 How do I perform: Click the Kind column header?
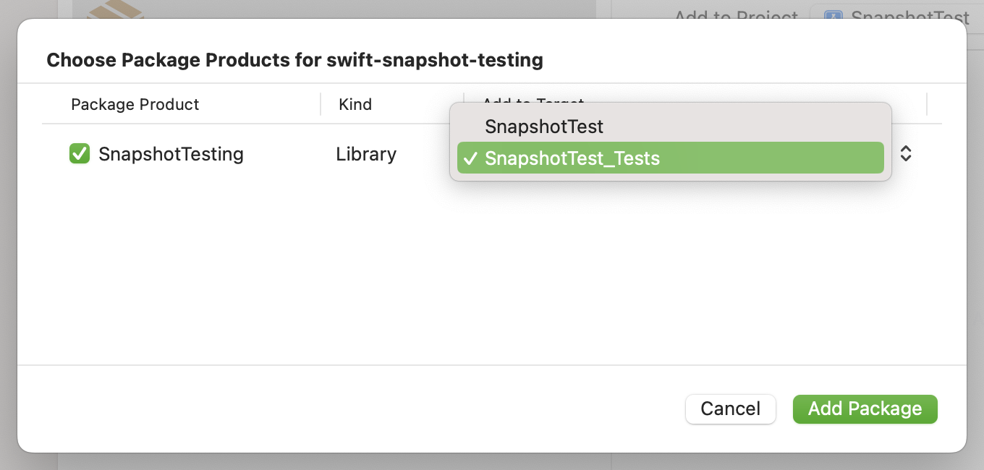(355, 104)
